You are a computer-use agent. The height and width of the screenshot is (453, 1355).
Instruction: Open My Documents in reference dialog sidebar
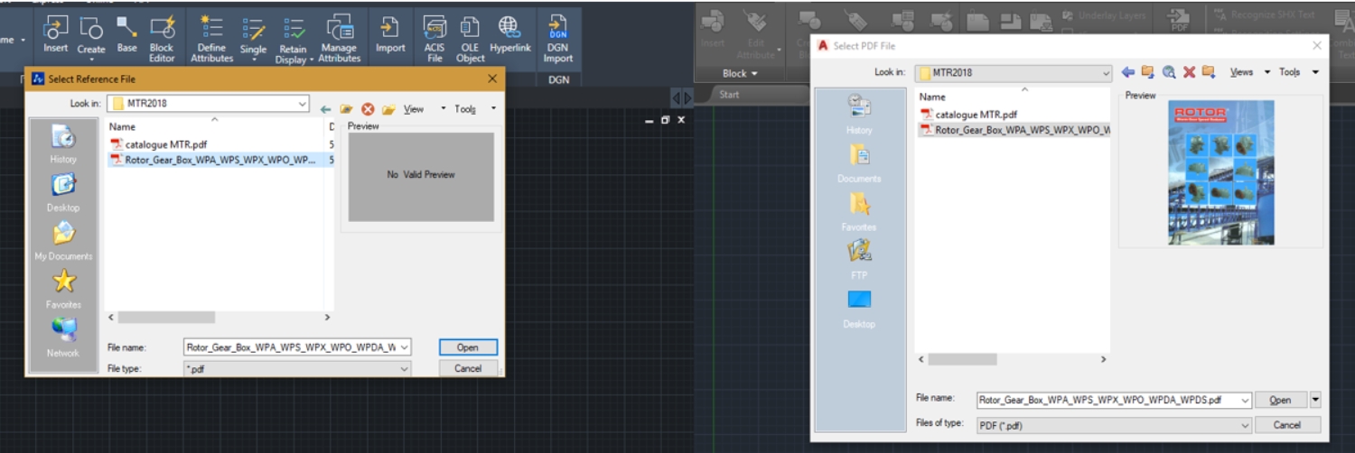[63, 241]
